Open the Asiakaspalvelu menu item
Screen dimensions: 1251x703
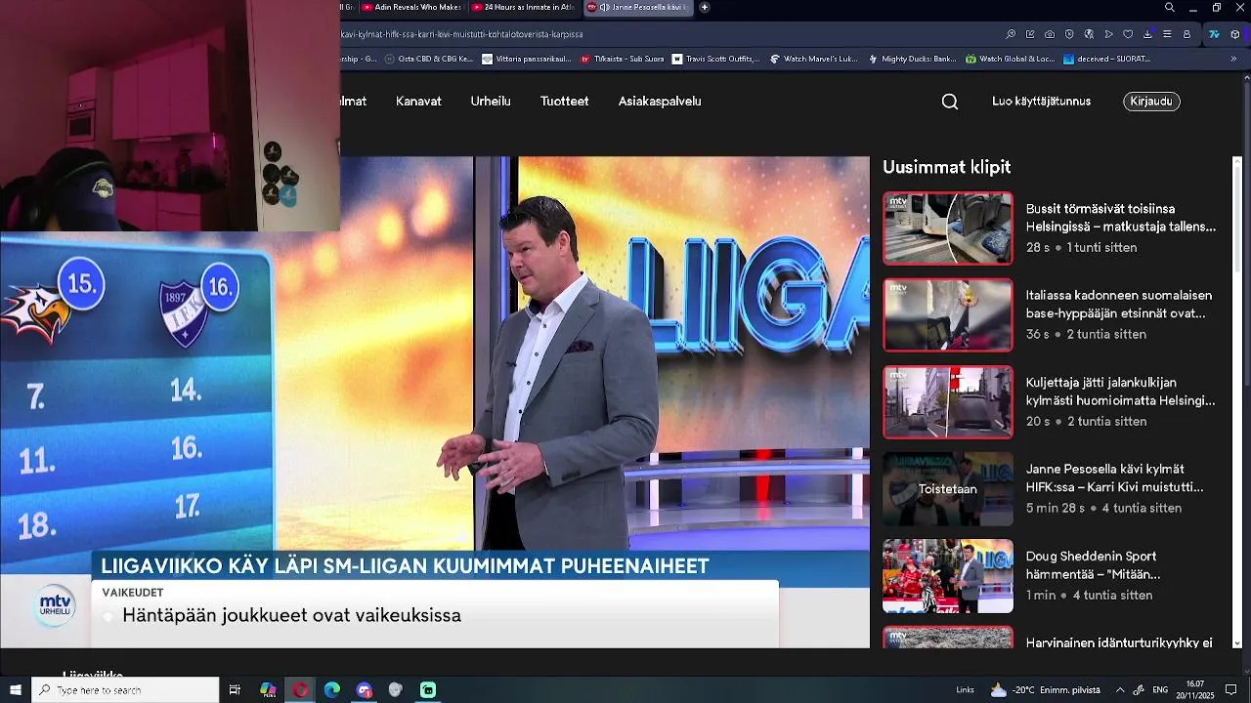pos(660,102)
